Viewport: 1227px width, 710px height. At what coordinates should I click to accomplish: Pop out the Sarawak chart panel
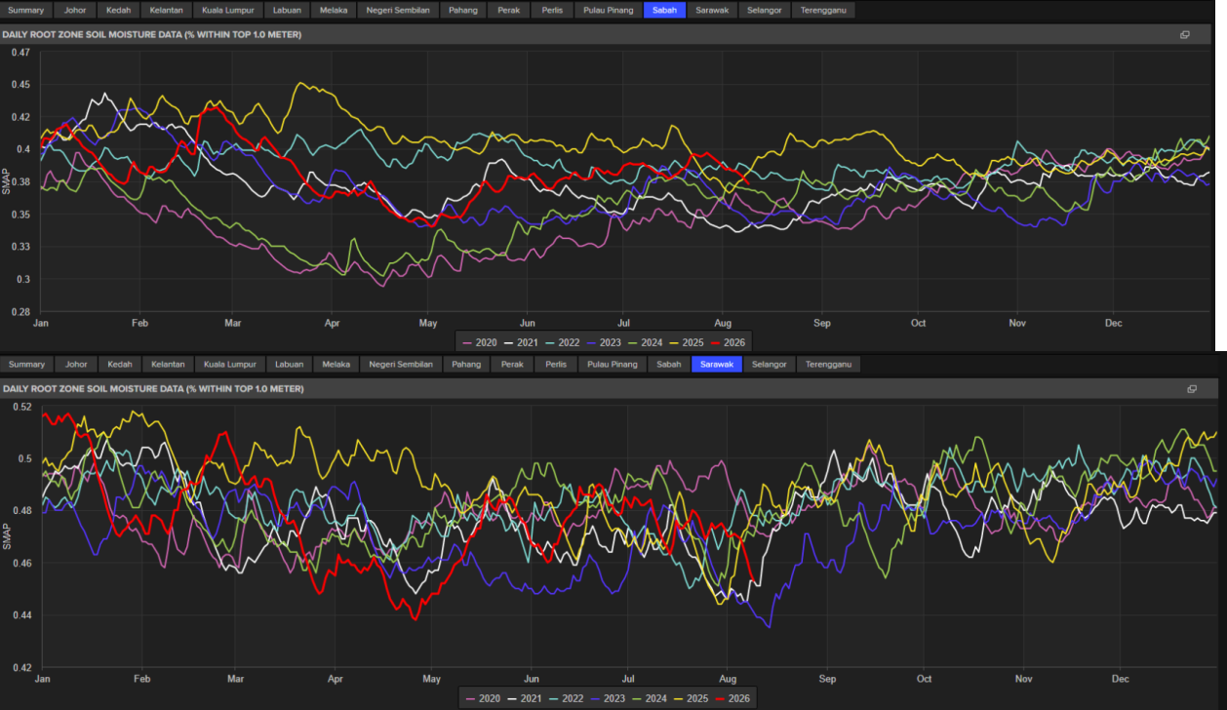point(1191,389)
